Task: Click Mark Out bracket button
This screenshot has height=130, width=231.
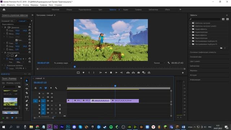Action: pyautogui.click(x=94, y=73)
